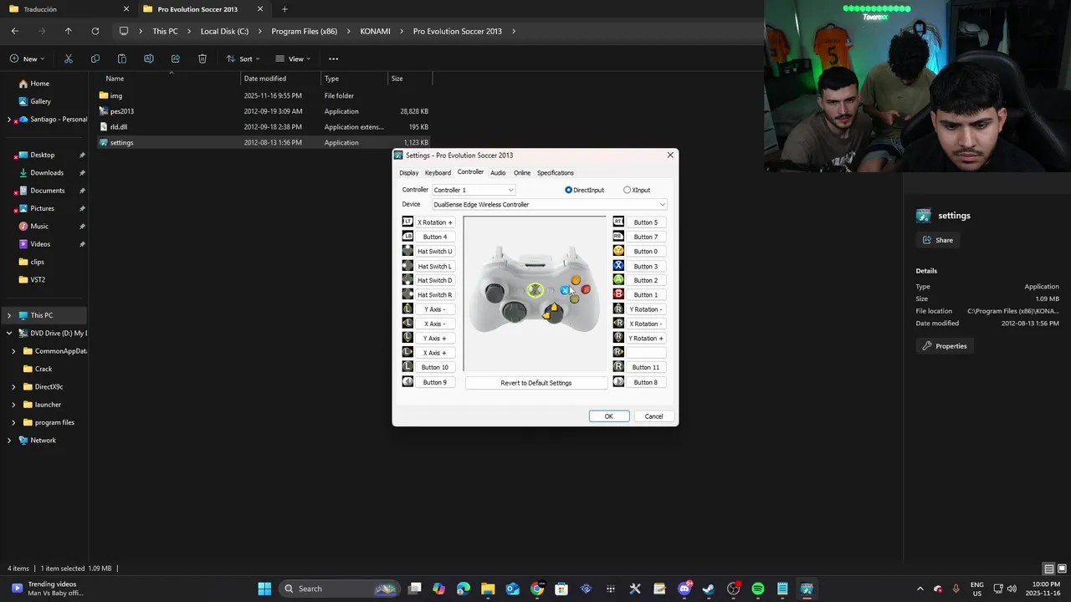The width and height of the screenshot is (1071, 602).
Task: Refresh the Explorer folder view
Action: [x=95, y=31]
